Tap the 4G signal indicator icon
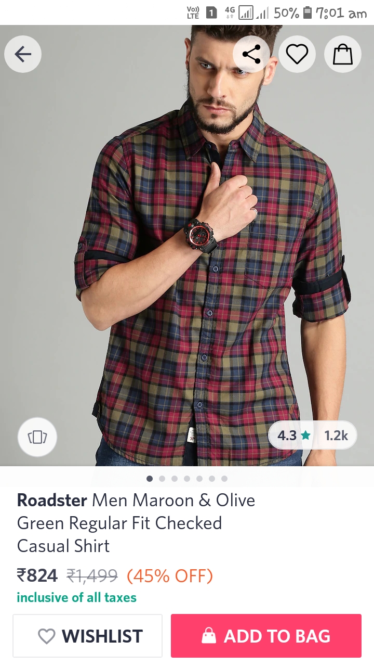The image size is (374, 666). 230,12
